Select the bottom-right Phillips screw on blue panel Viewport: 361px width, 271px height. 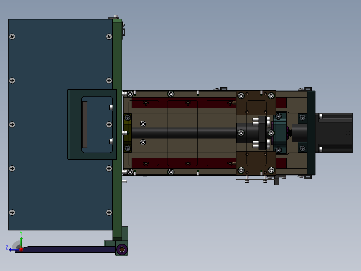coord(109,212)
